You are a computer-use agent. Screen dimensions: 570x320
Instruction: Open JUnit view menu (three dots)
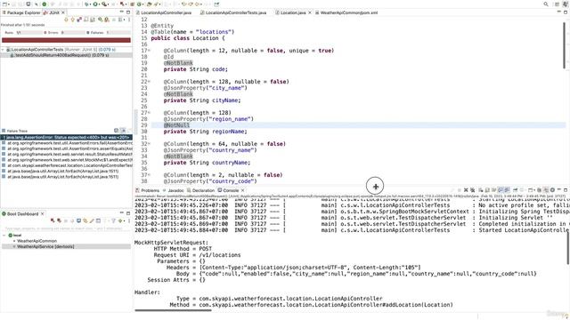[129, 20]
